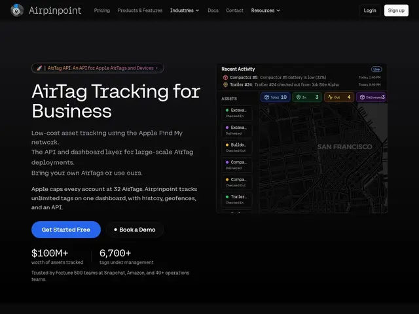Click the San Francisco map area
419x314 pixels.
[x=323, y=158]
